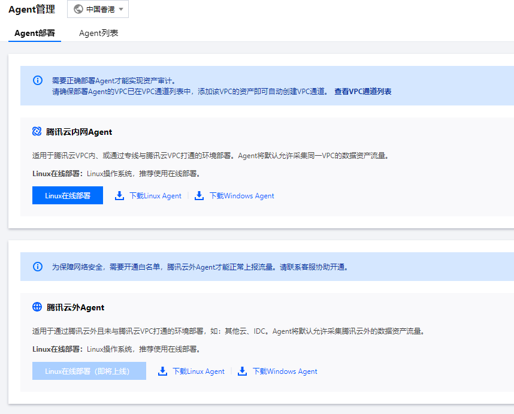The height and width of the screenshot is (414, 514).
Task: Click download icon beside 下载Linux Agent in 内网 section
Action: (x=119, y=196)
